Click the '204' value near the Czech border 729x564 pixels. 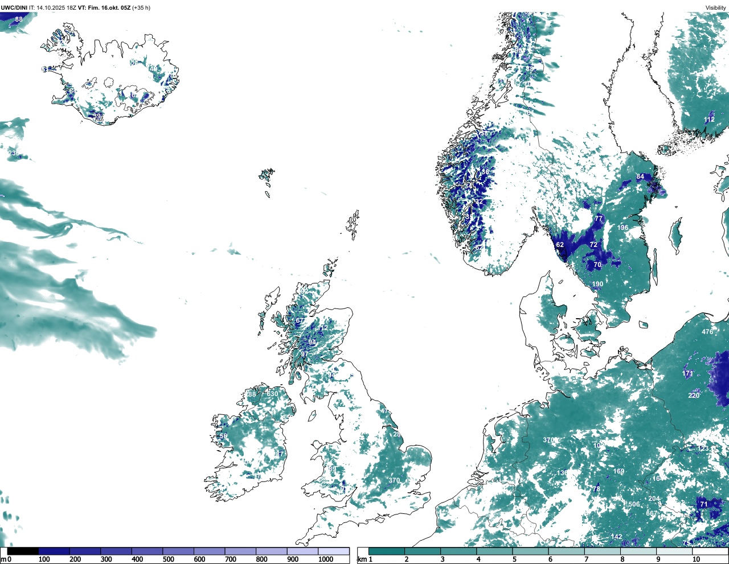[x=654, y=499]
